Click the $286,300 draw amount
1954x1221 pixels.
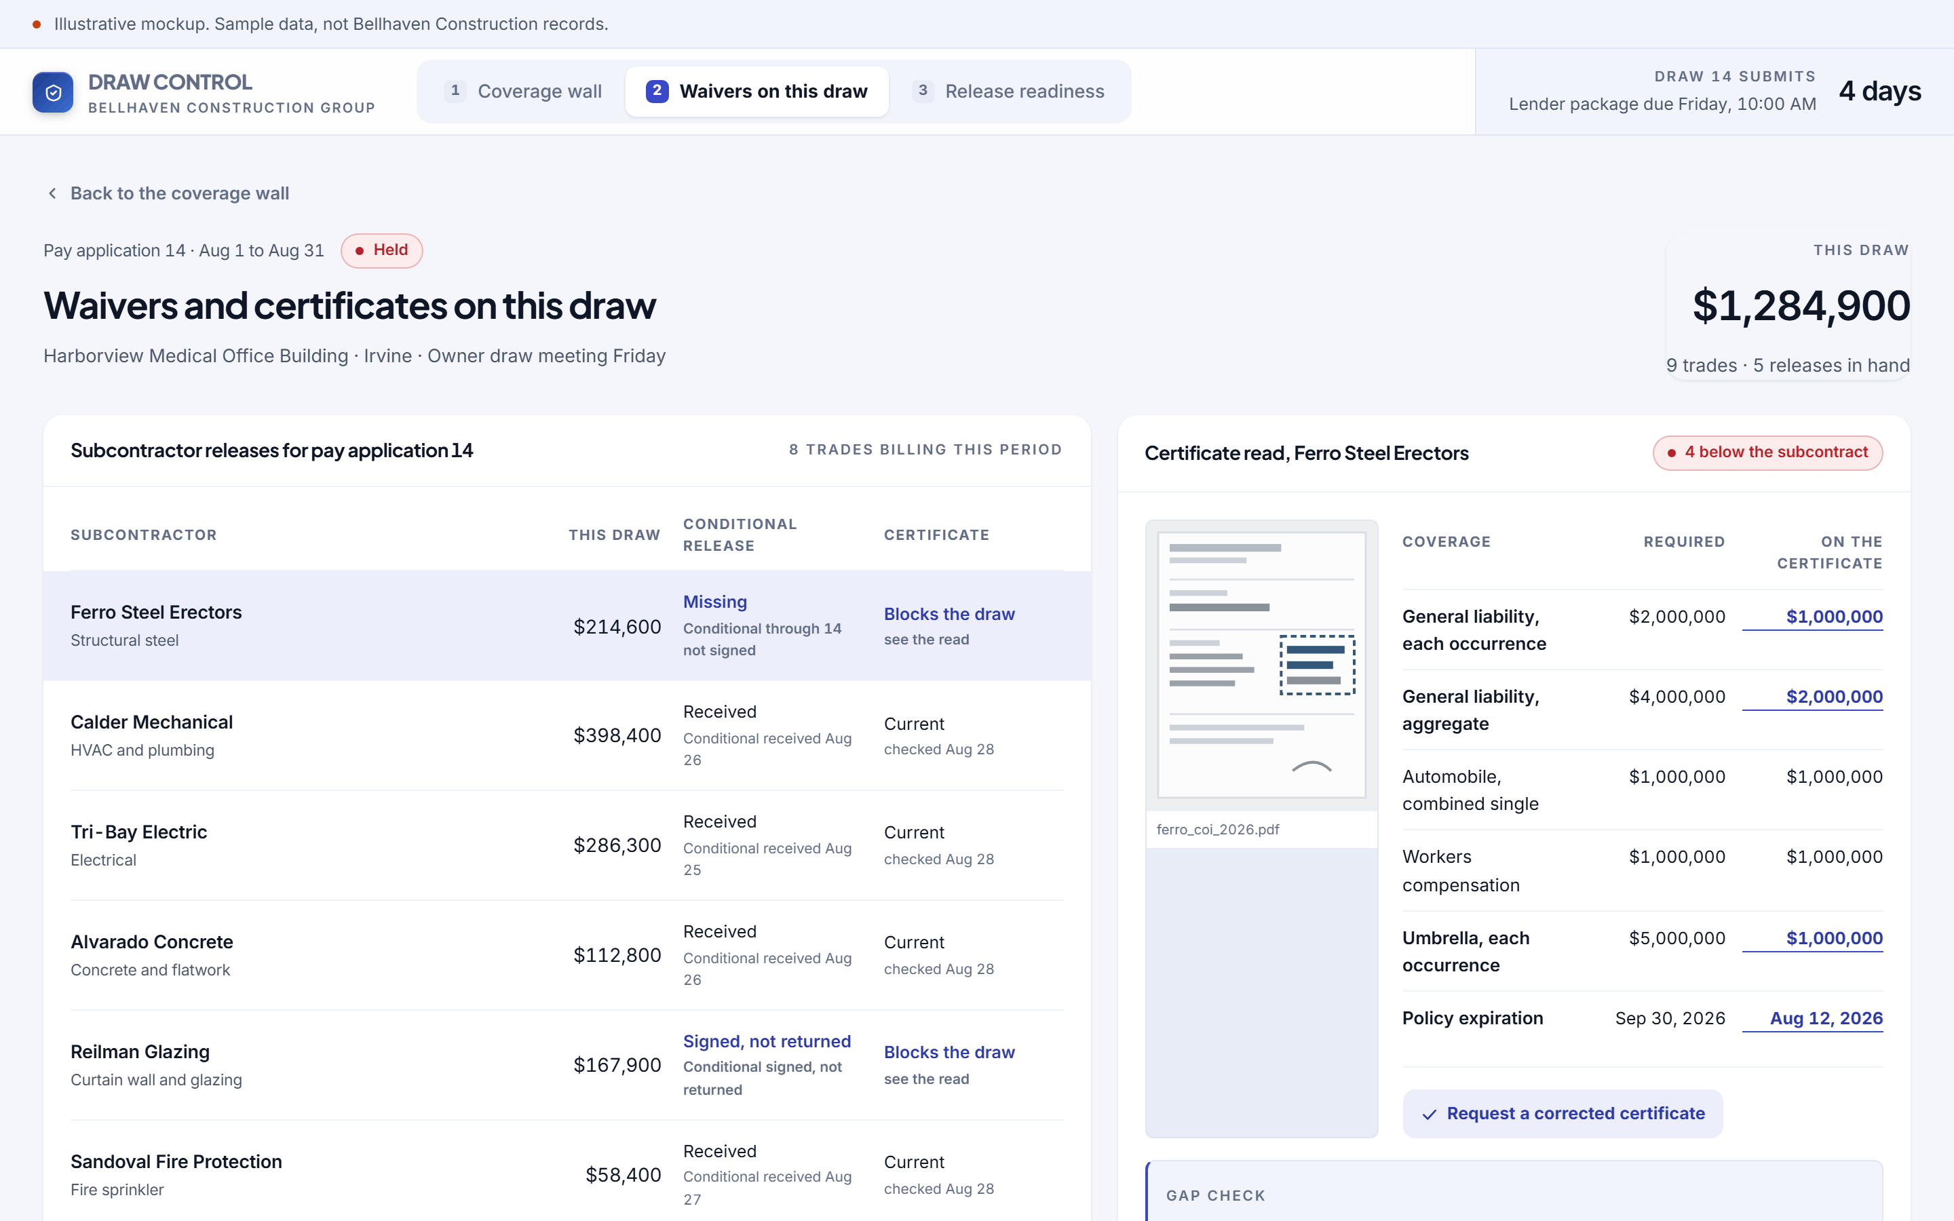tap(617, 845)
